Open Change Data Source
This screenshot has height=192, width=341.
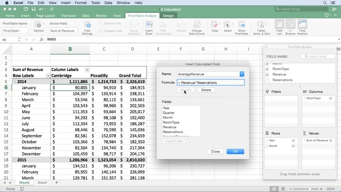click(x=196, y=28)
